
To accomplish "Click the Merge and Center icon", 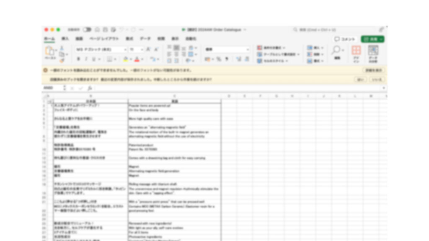I will pos(191,54).
